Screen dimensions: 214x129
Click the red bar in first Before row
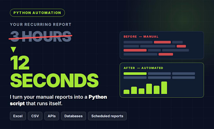point(162,42)
